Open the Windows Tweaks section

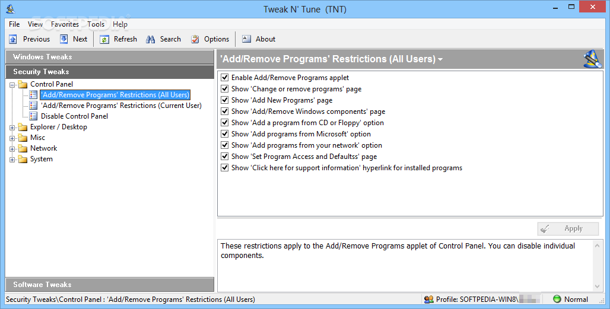pyautogui.click(x=110, y=57)
